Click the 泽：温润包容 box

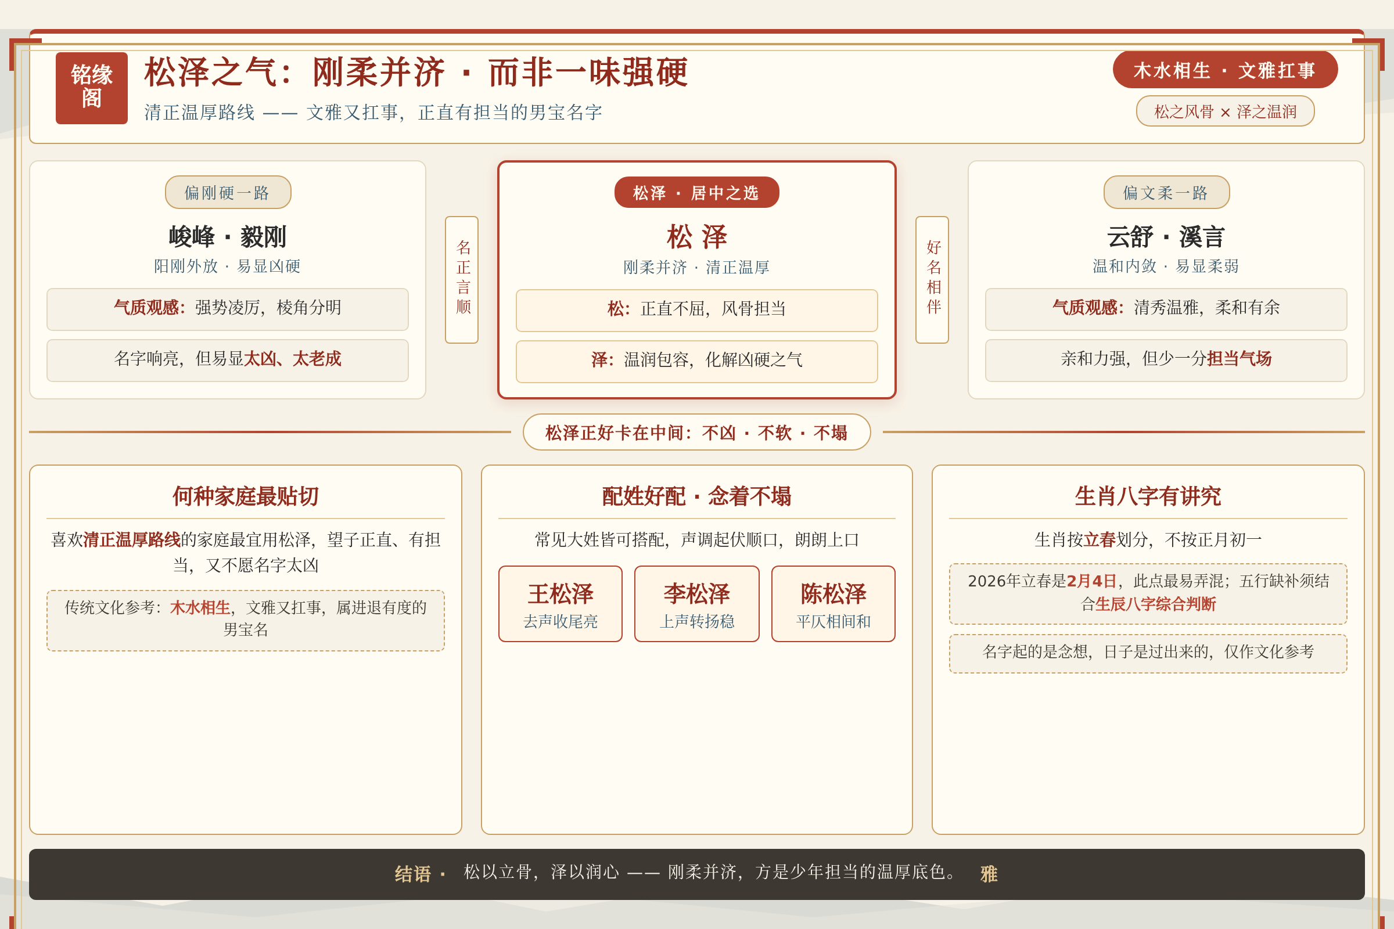[x=696, y=361]
